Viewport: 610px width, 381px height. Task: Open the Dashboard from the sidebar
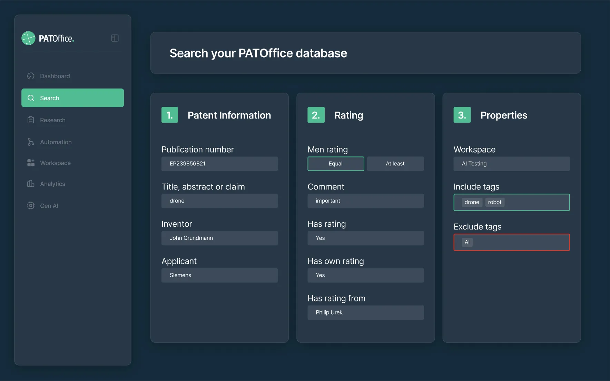pos(55,76)
